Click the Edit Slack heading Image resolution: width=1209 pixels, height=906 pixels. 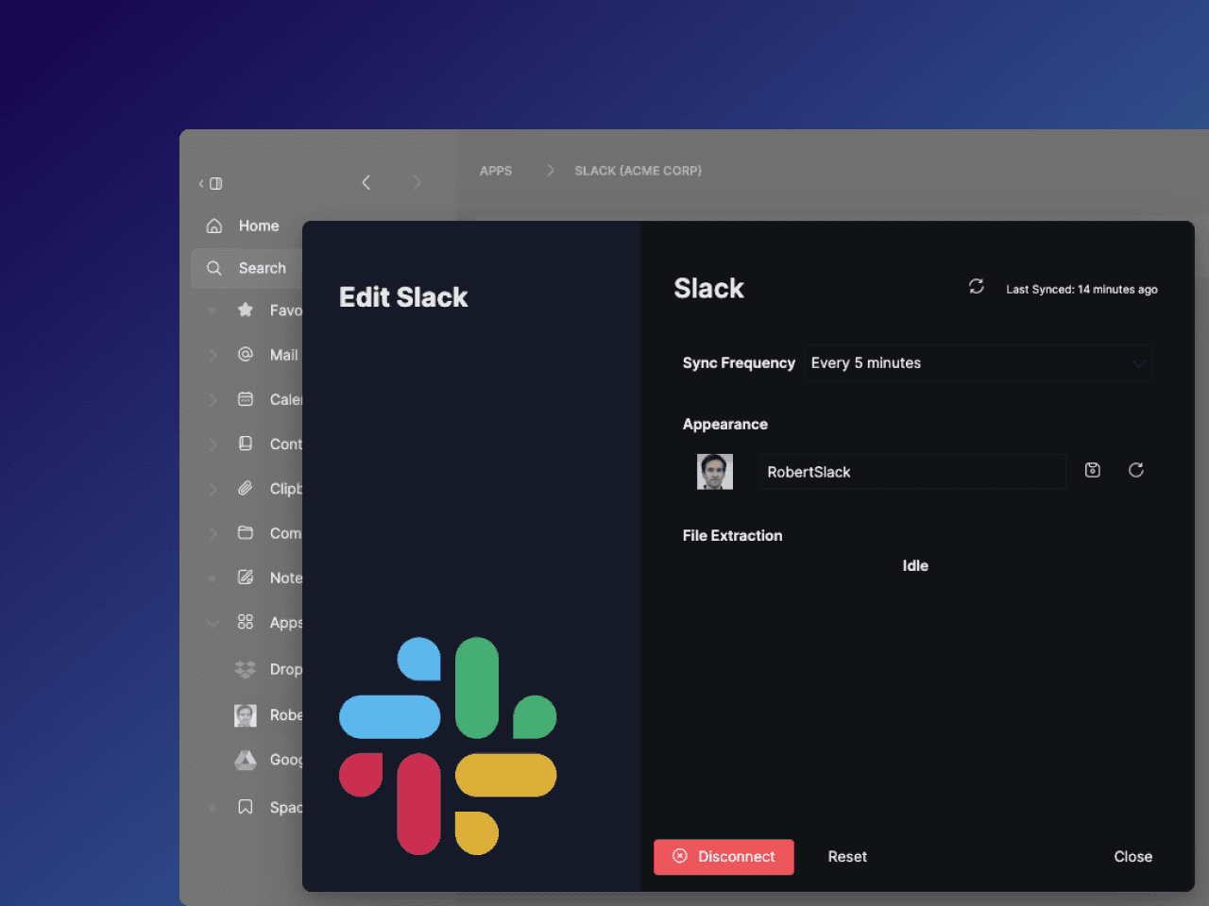pyautogui.click(x=403, y=297)
